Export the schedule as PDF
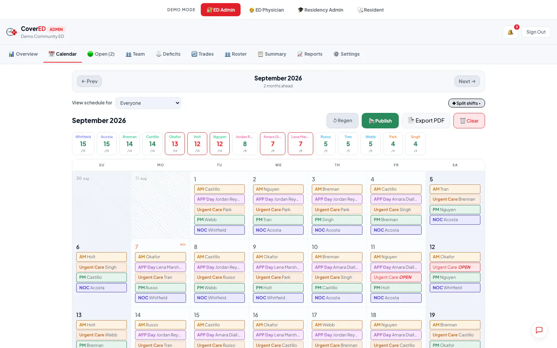Viewport: 557px width, 348px height. 426,121
